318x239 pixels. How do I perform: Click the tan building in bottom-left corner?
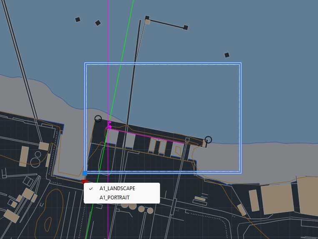point(11,216)
